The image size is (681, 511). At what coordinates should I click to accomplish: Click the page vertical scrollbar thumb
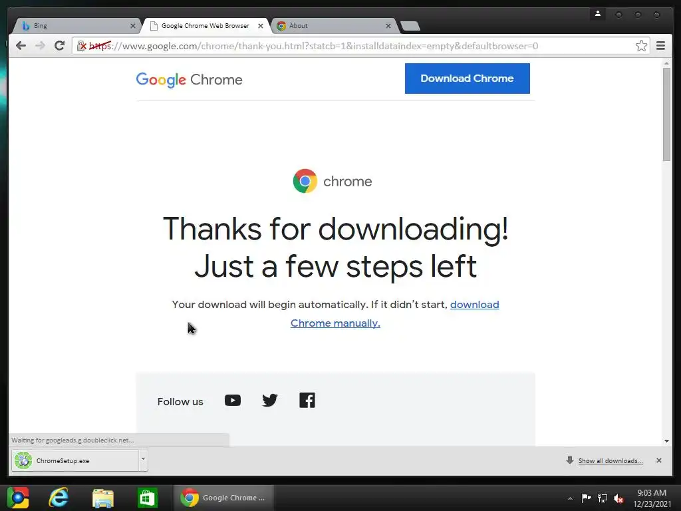pyautogui.click(x=666, y=114)
